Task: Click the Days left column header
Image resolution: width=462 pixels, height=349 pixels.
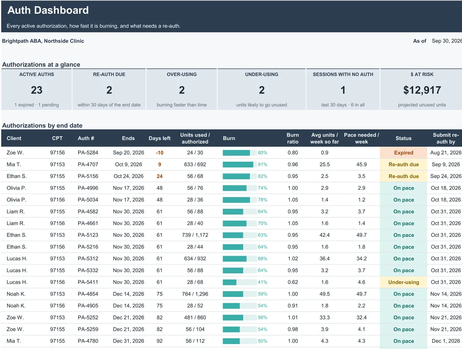Action: tap(160, 138)
